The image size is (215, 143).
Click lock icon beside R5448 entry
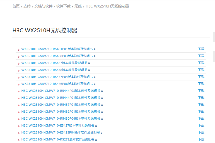click(89, 70)
